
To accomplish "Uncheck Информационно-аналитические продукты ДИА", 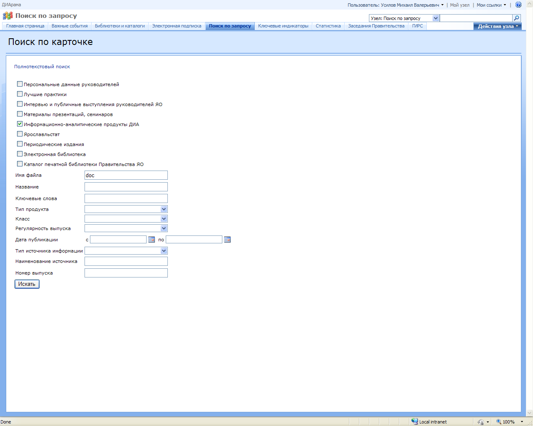I will click(20, 124).
